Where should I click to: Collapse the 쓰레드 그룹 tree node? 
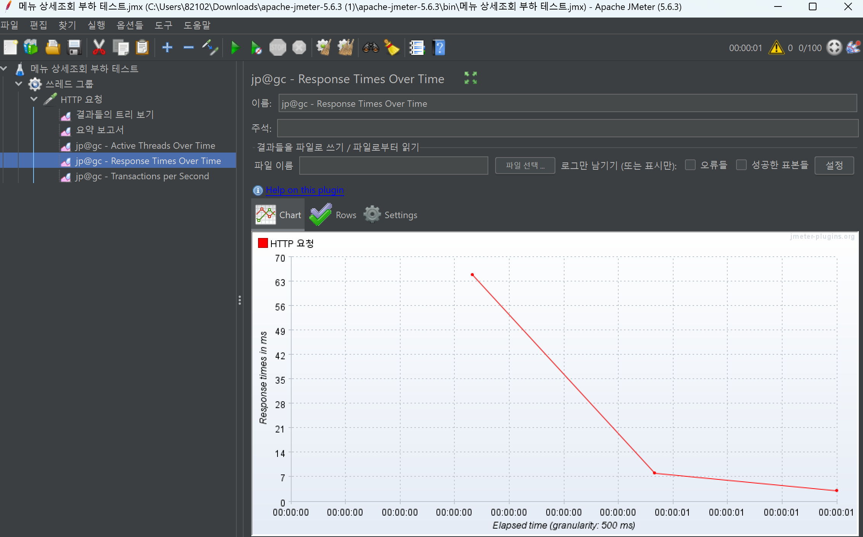[19, 84]
